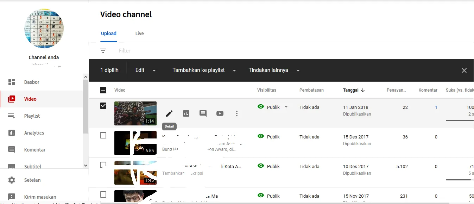
Task: Open Dasbor from the sidebar
Action: tap(32, 82)
